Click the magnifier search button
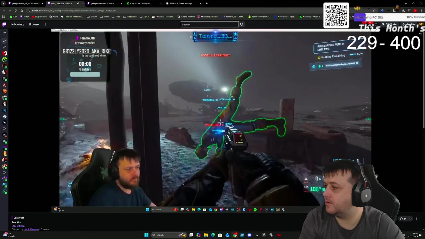425x239 pixels. pos(242,24)
